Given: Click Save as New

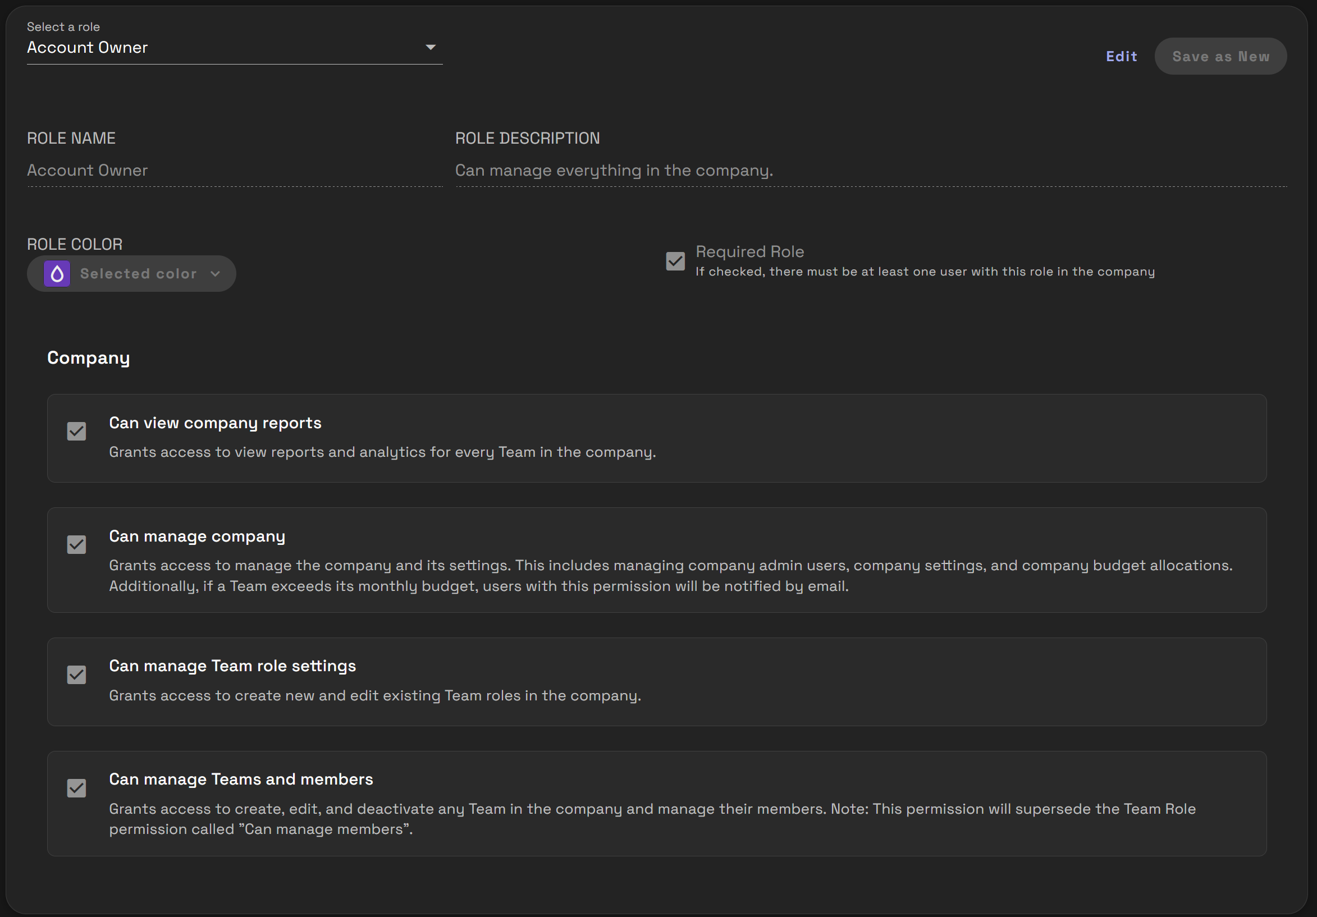Looking at the screenshot, I should pyautogui.click(x=1220, y=56).
